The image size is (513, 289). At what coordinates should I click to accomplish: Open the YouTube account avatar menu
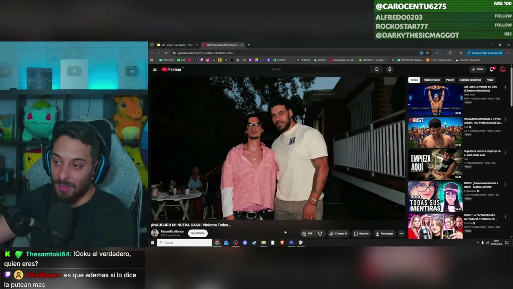coord(503,69)
